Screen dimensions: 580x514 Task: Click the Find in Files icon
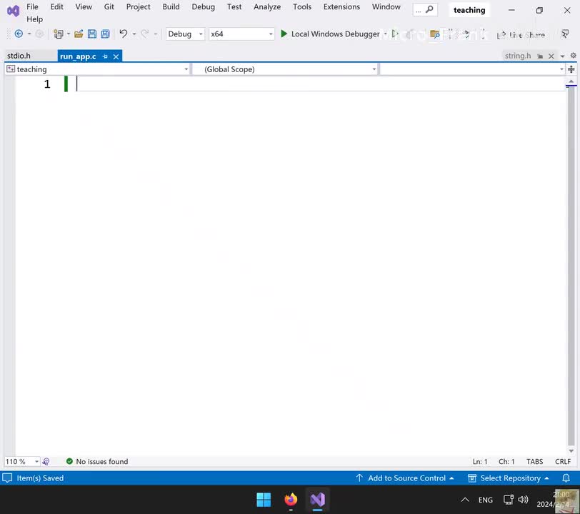pyautogui.click(x=434, y=34)
